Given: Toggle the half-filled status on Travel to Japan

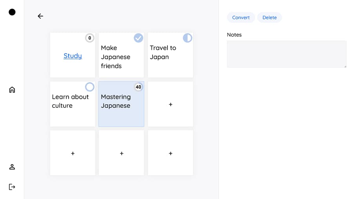Looking at the screenshot, I should 187,38.
